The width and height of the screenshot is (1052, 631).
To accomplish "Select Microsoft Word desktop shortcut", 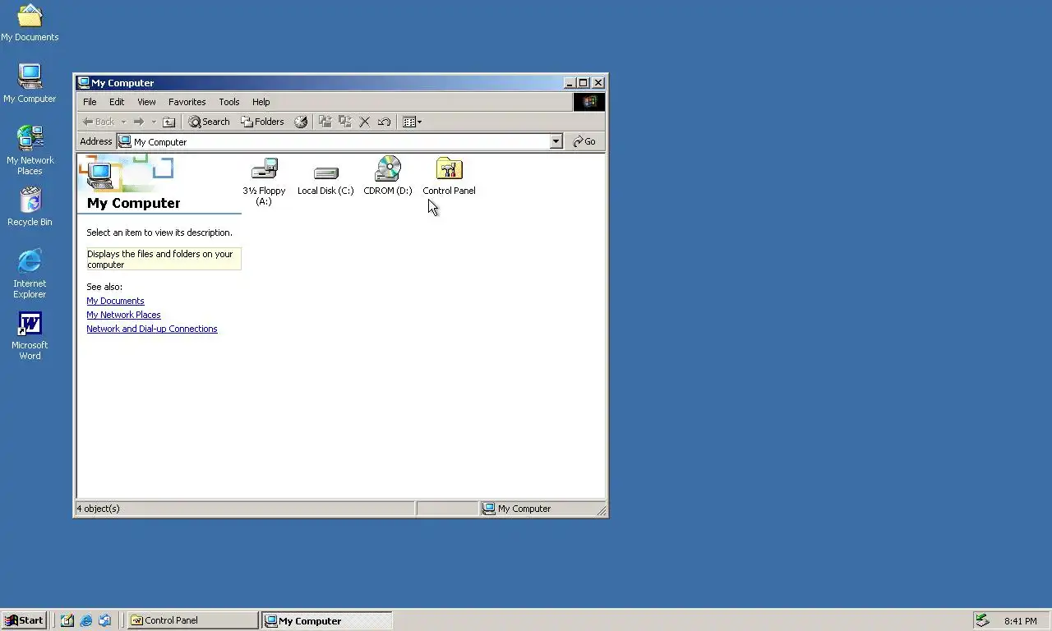I will point(30,335).
